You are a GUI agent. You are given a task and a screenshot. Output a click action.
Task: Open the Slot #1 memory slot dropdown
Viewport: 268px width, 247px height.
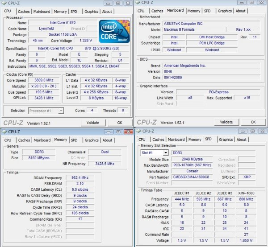pos(155,152)
